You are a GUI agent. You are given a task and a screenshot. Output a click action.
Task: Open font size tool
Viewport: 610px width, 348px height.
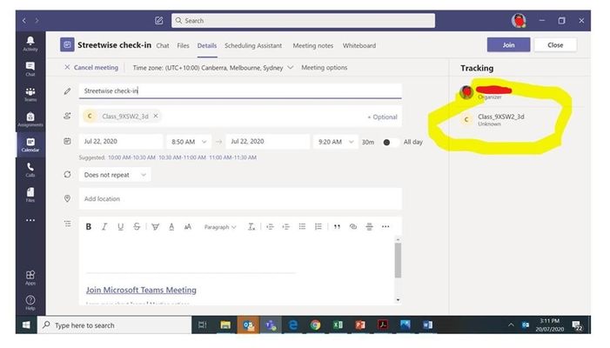click(187, 227)
